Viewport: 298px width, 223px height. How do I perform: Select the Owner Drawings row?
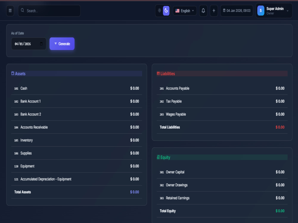click(222, 185)
